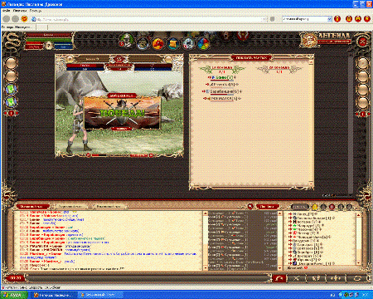Viewport: 373px width, 299px height.
Task: Click the scroll parchment icon in top bar
Action: [173, 44]
